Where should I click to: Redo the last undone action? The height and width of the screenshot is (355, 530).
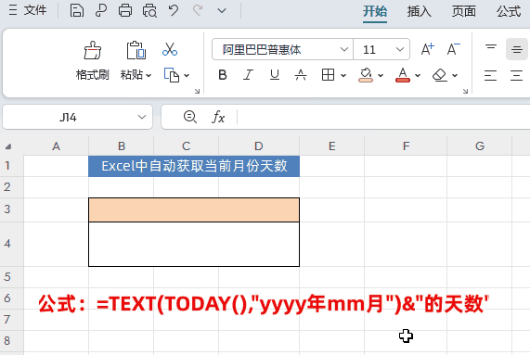tap(198, 10)
